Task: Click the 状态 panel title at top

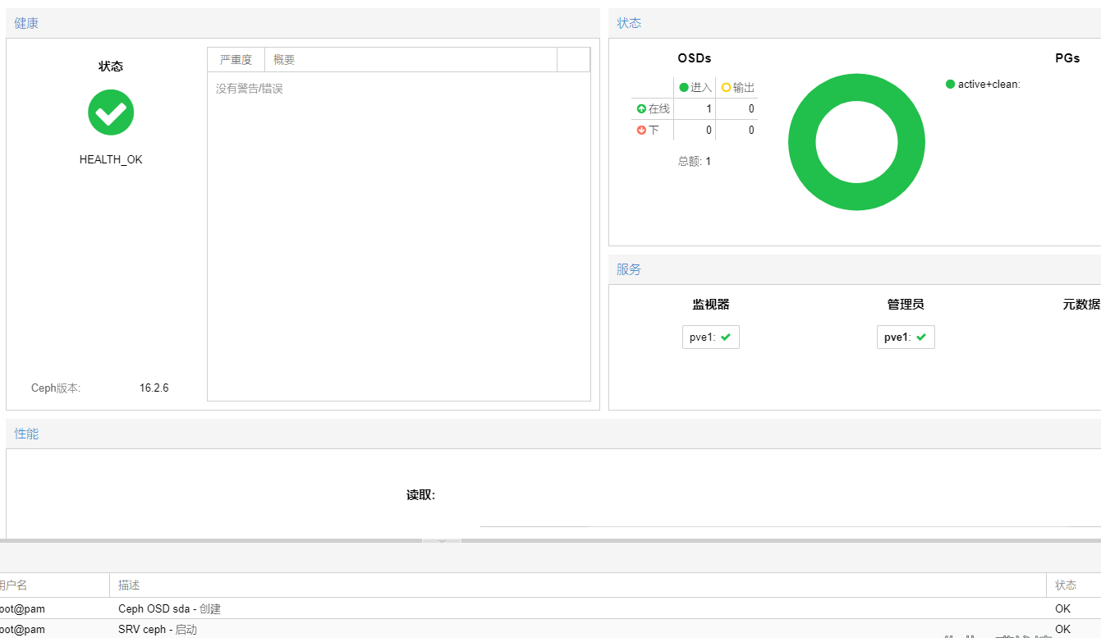Action: pyautogui.click(x=629, y=23)
